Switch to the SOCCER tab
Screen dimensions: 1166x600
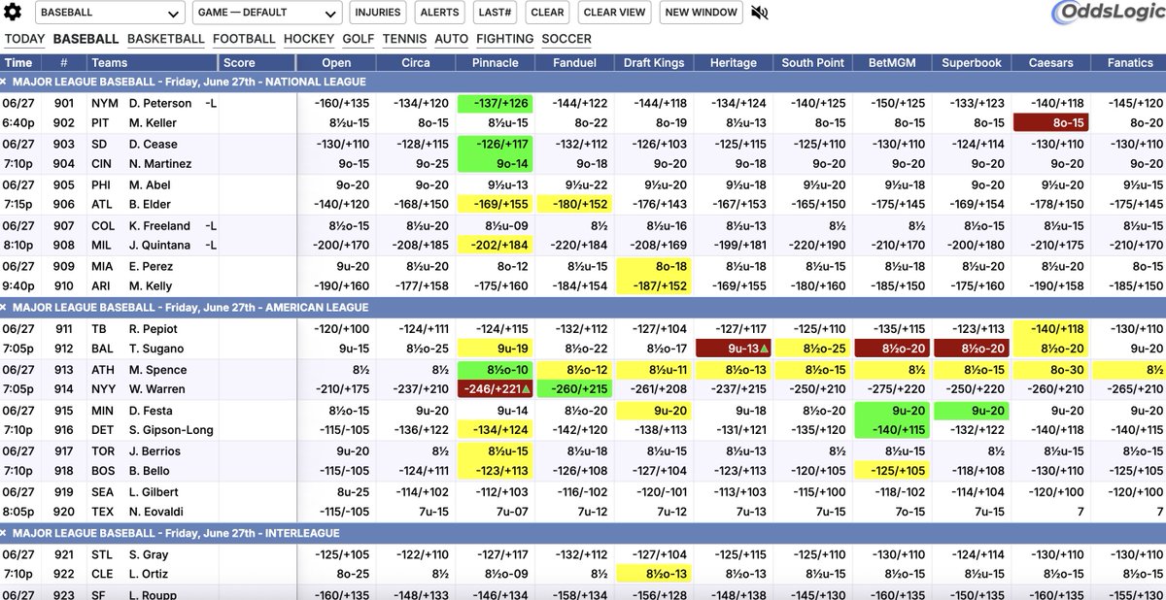click(x=566, y=39)
